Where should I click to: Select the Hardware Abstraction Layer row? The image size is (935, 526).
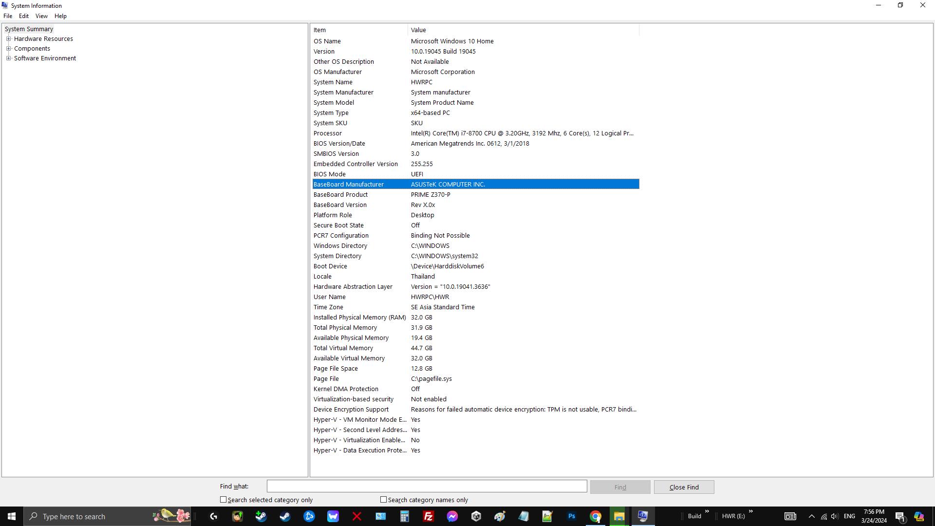475,286
